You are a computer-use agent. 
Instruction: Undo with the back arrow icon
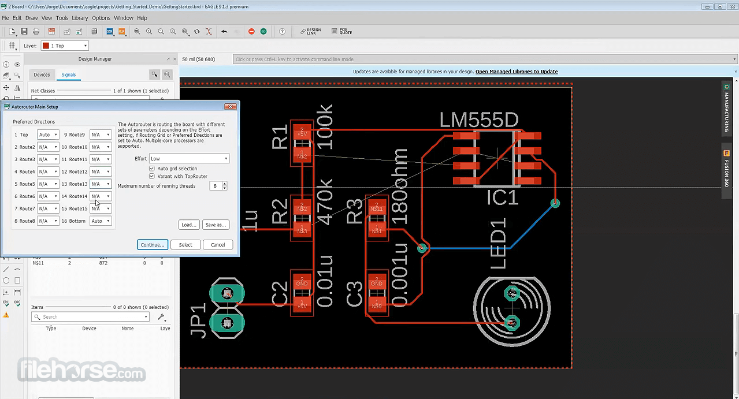[x=224, y=31]
